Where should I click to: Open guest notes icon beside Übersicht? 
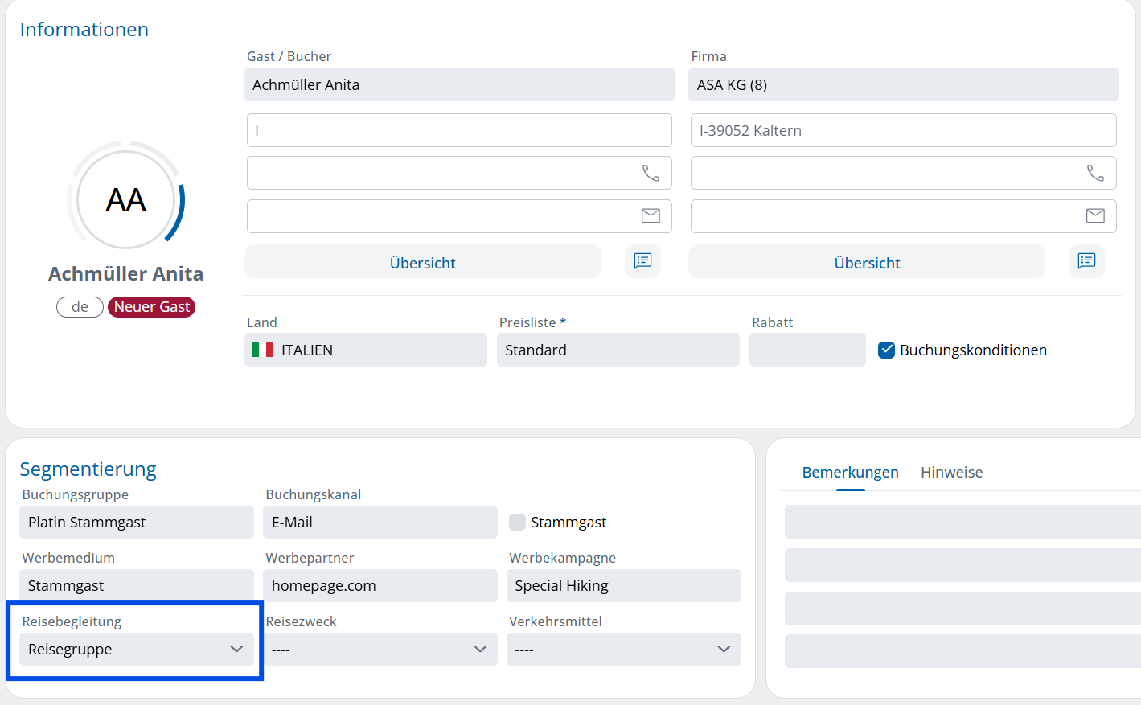tap(642, 261)
